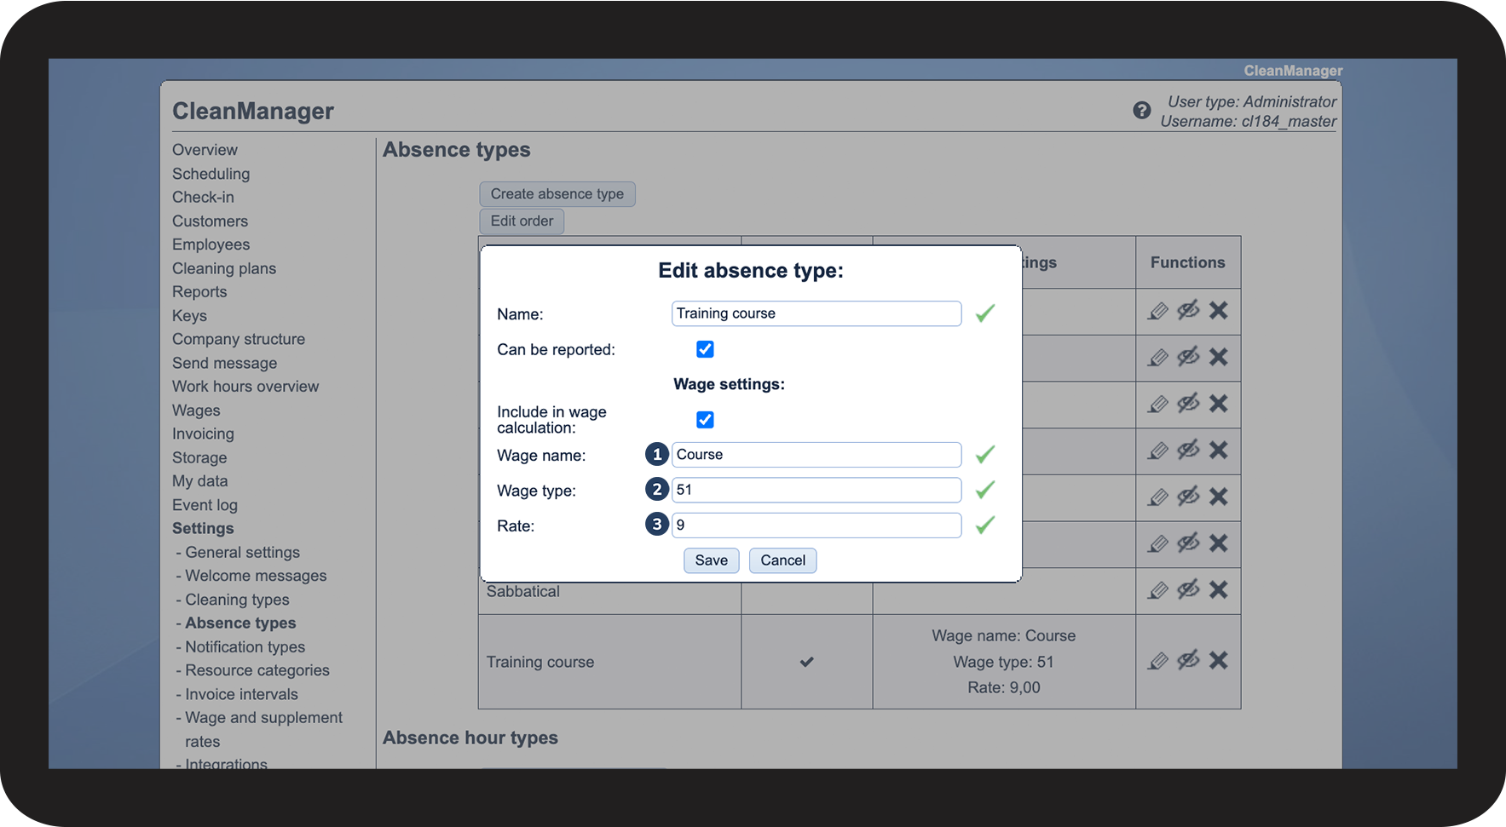Uncheck the Can be reported checkbox
The image size is (1506, 827).
[705, 349]
